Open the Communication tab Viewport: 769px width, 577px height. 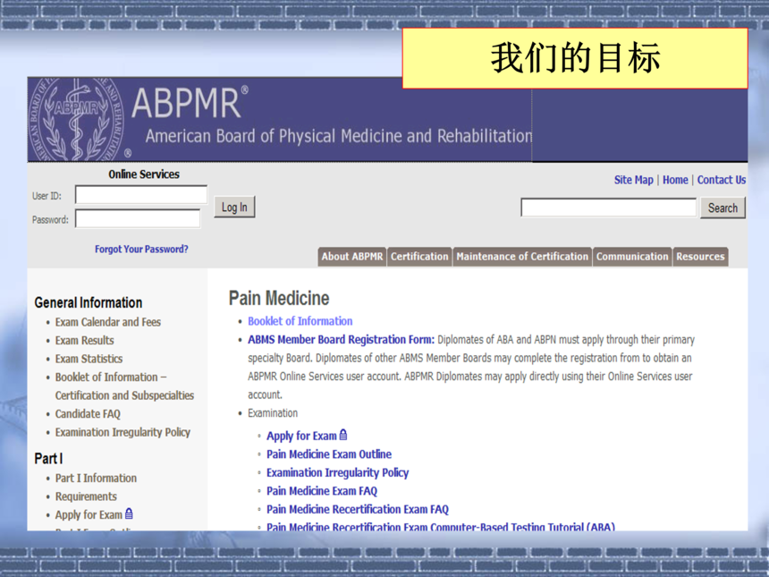point(632,257)
